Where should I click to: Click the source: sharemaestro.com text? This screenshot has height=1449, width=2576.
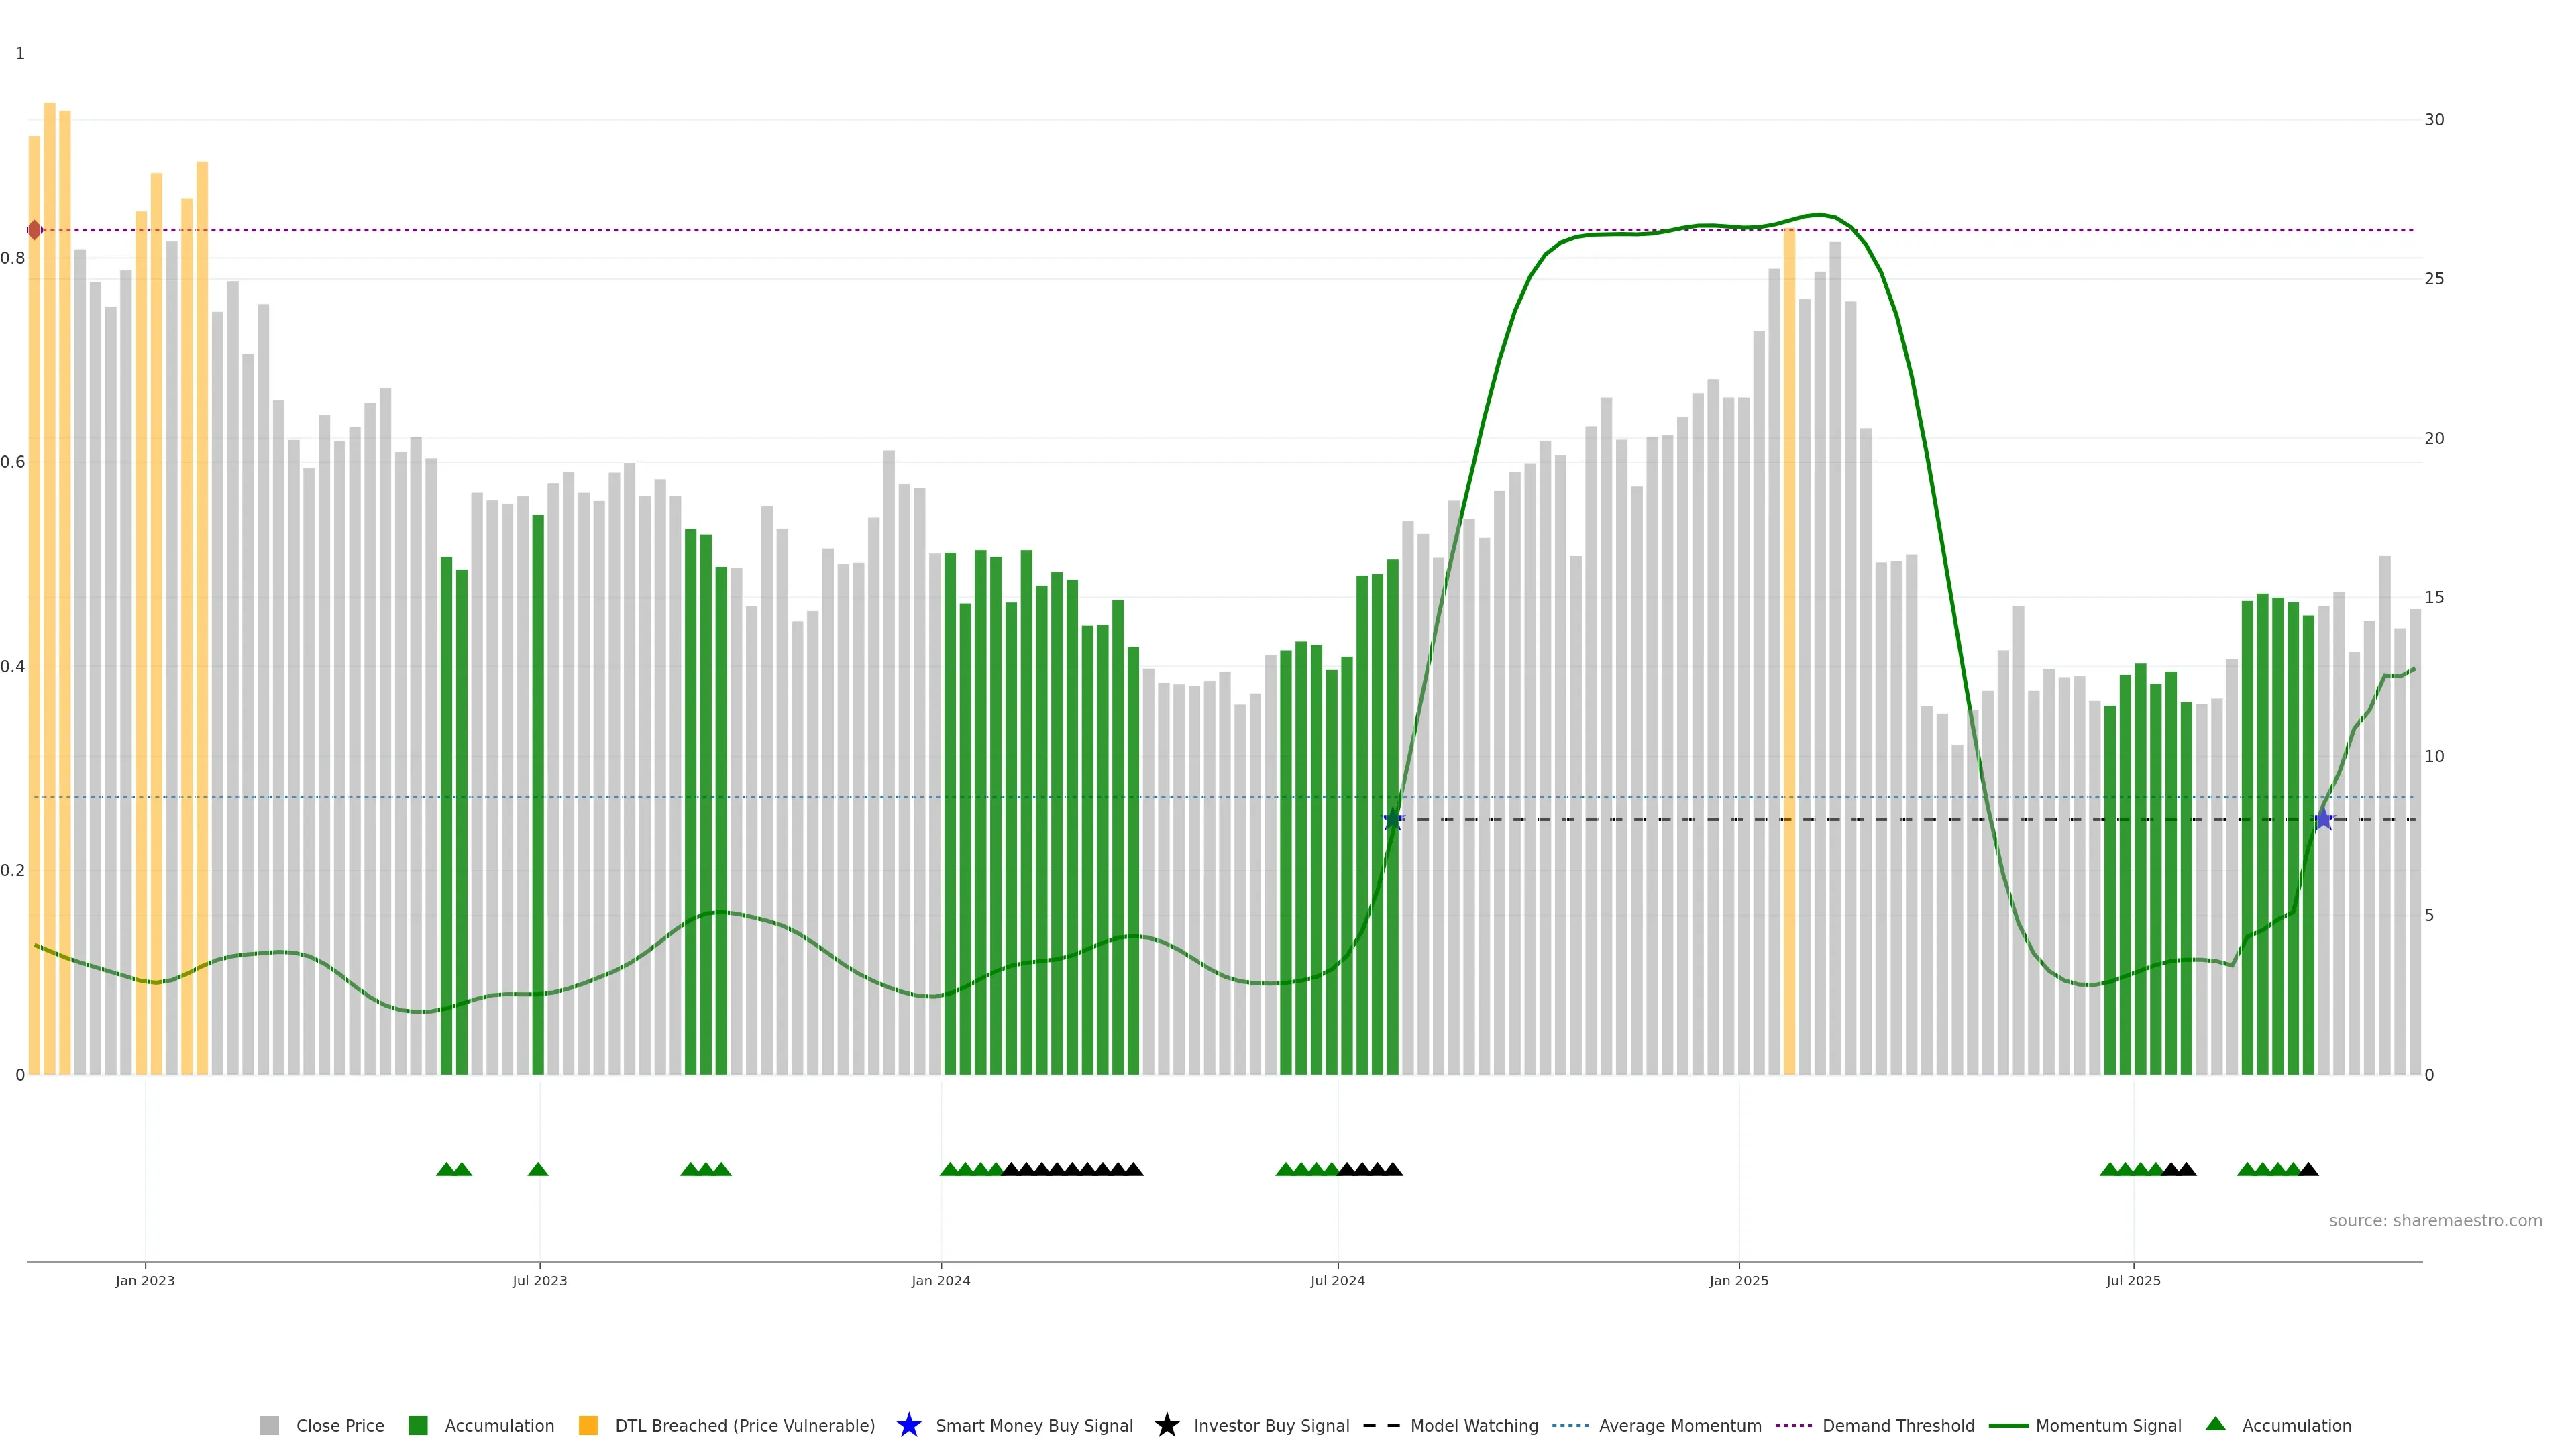(x=2435, y=1220)
